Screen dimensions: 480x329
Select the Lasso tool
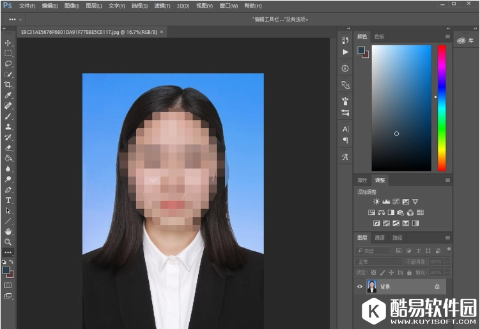click(8, 64)
